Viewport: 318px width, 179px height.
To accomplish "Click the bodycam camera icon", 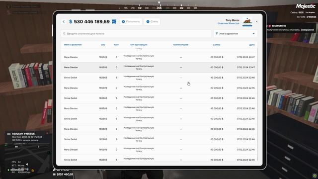I will click(9, 134).
